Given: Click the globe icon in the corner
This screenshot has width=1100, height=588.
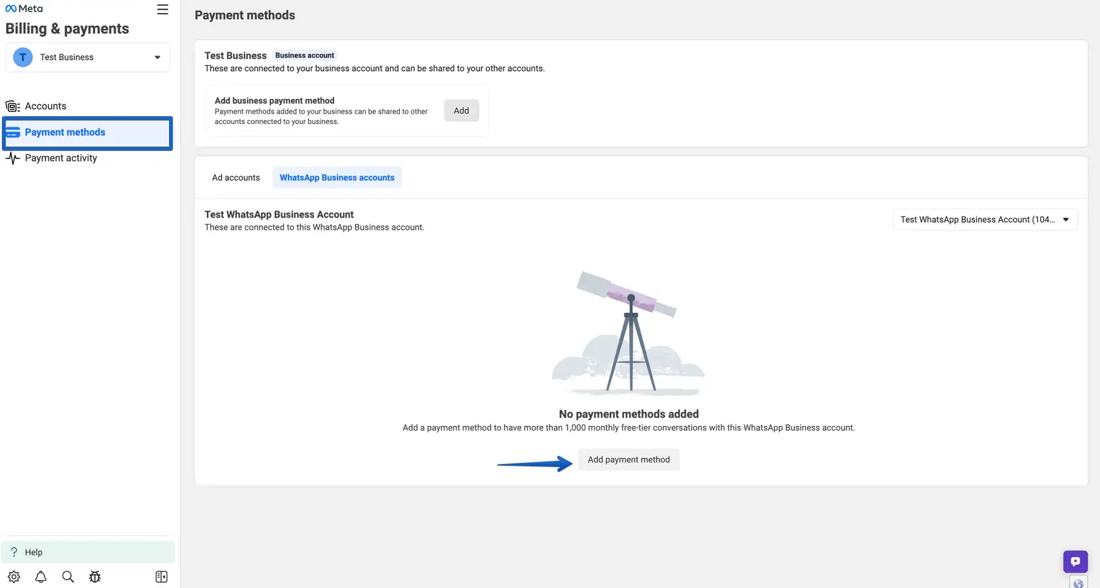Looking at the screenshot, I should point(1078,583).
